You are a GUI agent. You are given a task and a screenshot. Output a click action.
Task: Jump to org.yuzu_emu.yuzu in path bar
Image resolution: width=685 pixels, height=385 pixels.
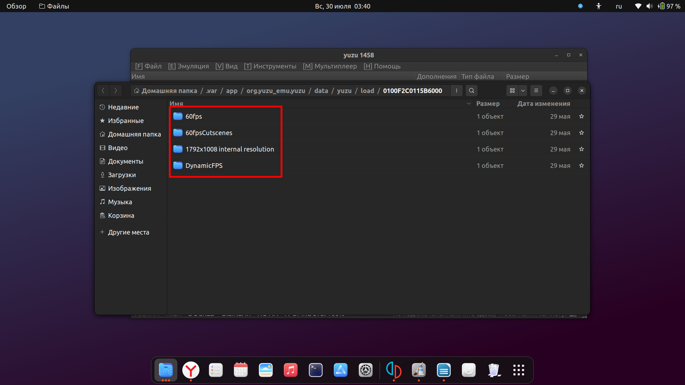point(276,91)
